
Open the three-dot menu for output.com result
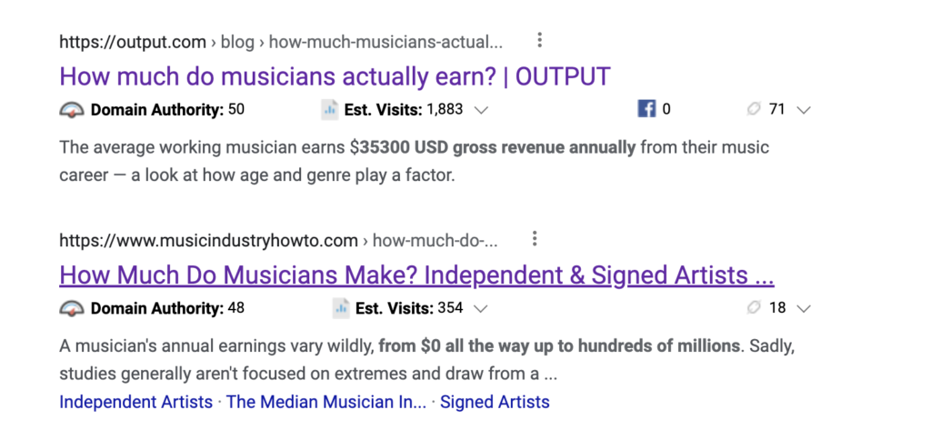click(539, 40)
